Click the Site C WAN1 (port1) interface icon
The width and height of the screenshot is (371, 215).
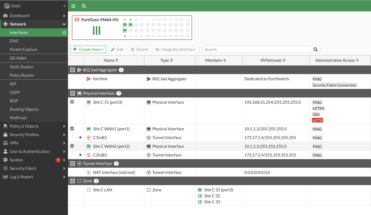(x=89, y=129)
